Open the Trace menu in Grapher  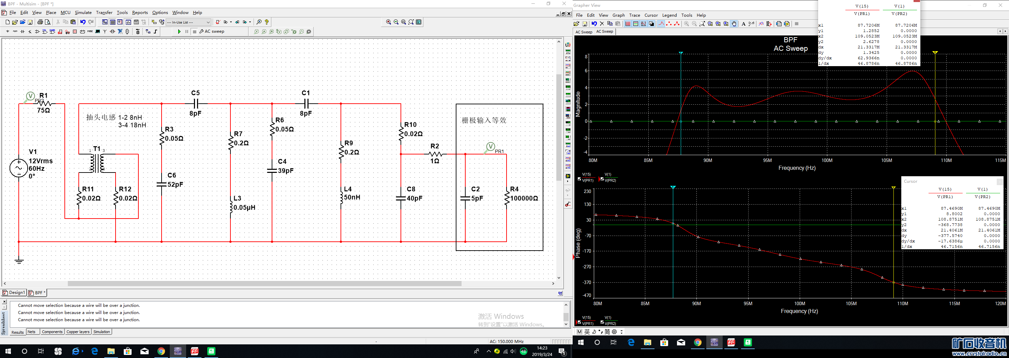[x=634, y=15]
